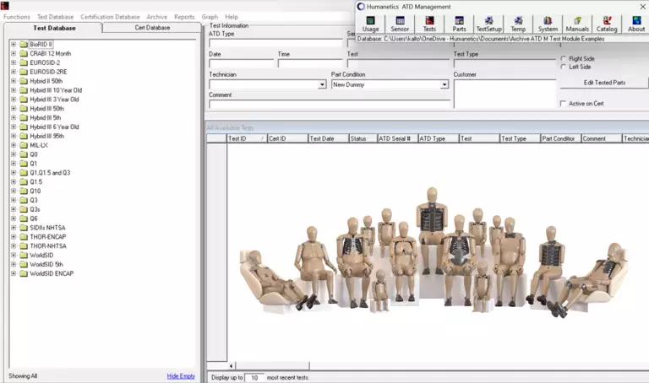Open the Parts module icon

[x=459, y=24]
